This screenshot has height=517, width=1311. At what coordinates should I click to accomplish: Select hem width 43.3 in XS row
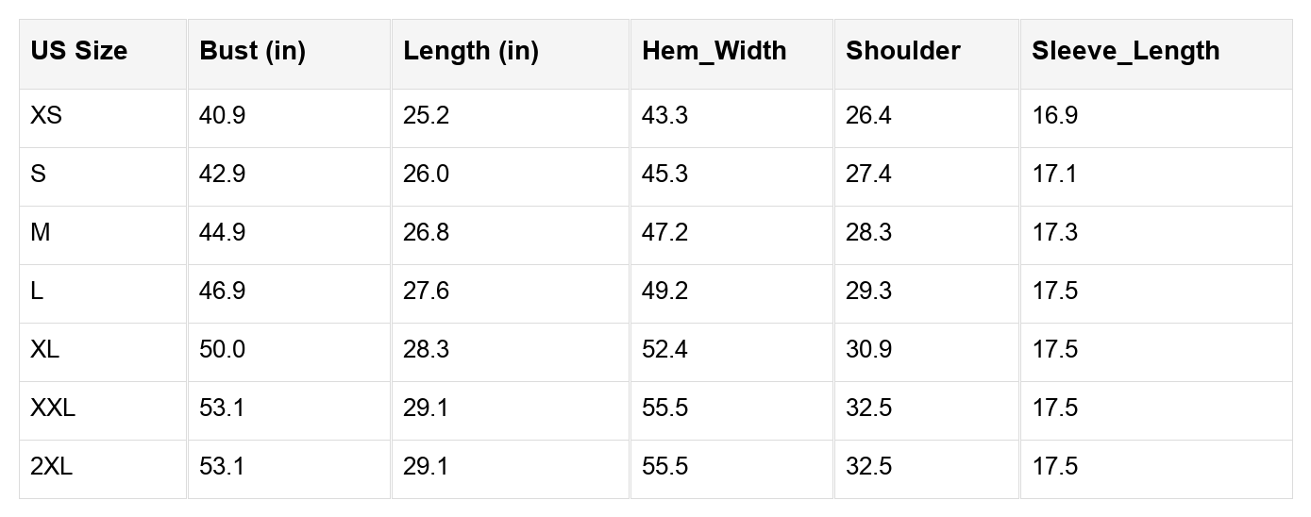click(665, 116)
